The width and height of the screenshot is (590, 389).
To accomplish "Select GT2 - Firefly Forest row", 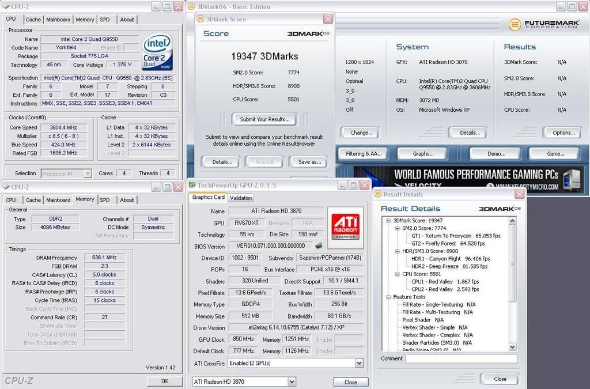I will coord(448,244).
